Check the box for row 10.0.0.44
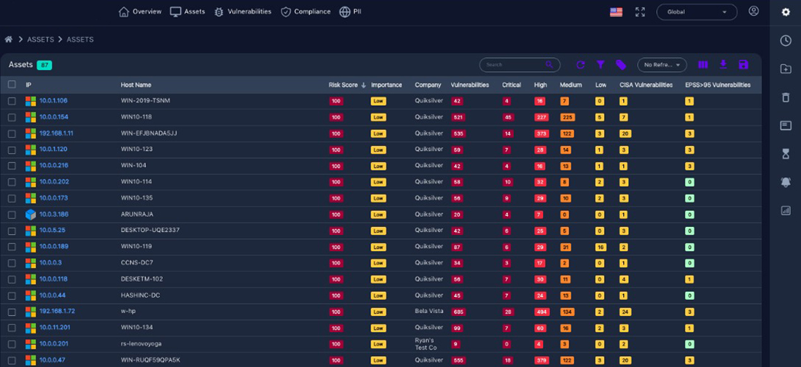The height and width of the screenshot is (367, 801). point(12,295)
